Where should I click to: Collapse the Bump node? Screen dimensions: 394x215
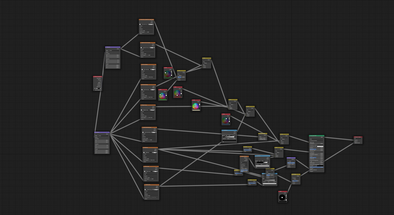point(287,158)
